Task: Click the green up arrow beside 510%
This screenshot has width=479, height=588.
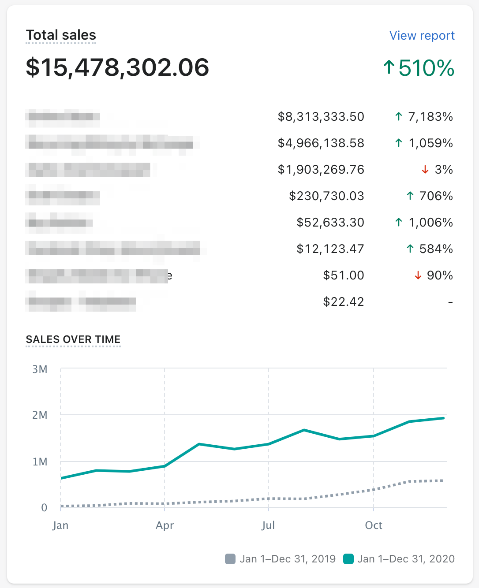Action: coord(389,68)
